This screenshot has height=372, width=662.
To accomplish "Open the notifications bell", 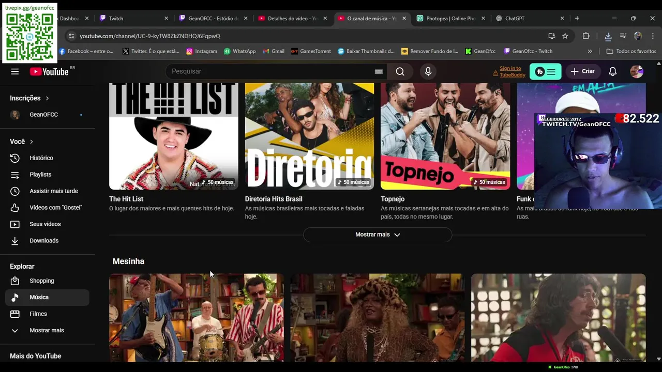I will 612,71.
